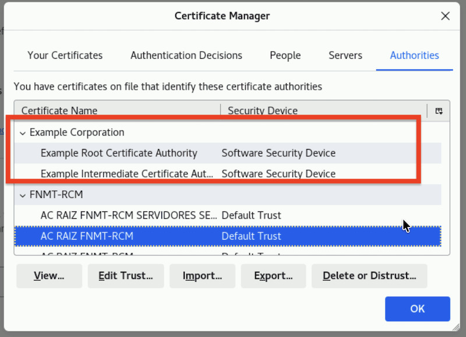Select the Servers tab
This screenshot has width=466, height=337.
pos(345,56)
